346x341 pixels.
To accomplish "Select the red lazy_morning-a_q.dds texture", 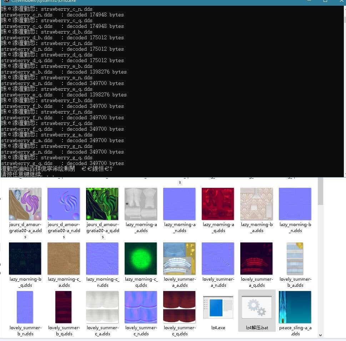I will [x=218, y=204].
